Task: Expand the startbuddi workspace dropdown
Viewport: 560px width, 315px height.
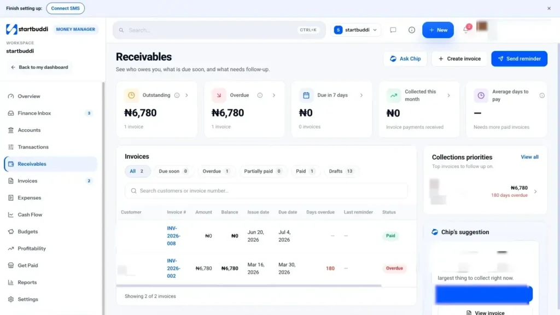Action: click(355, 30)
